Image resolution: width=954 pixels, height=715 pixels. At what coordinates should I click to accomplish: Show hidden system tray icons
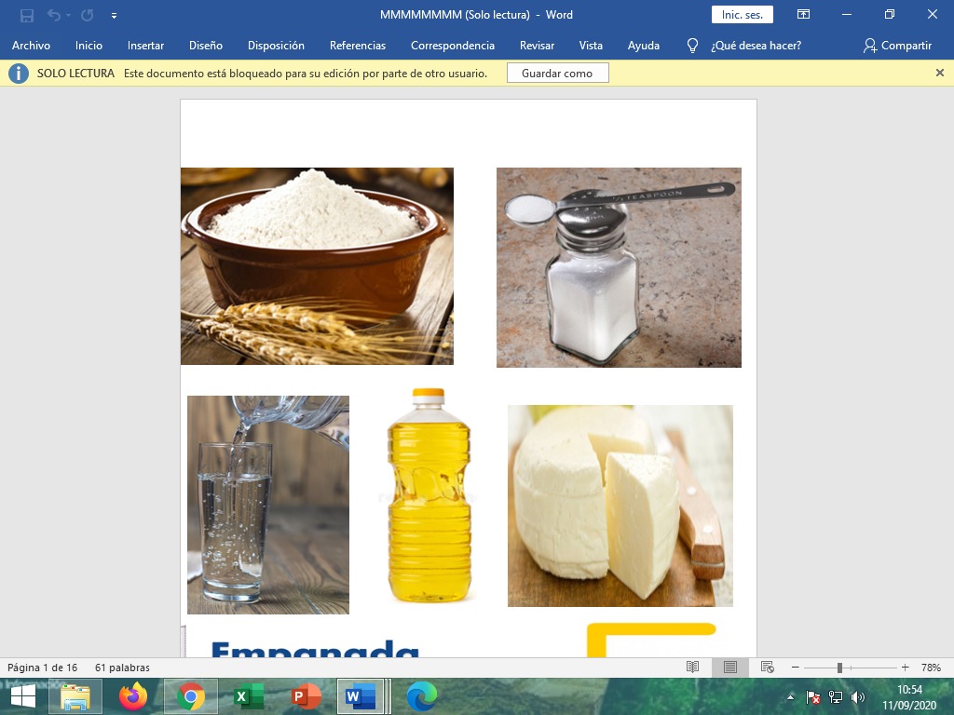pyautogui.click(x=791, y=696)
